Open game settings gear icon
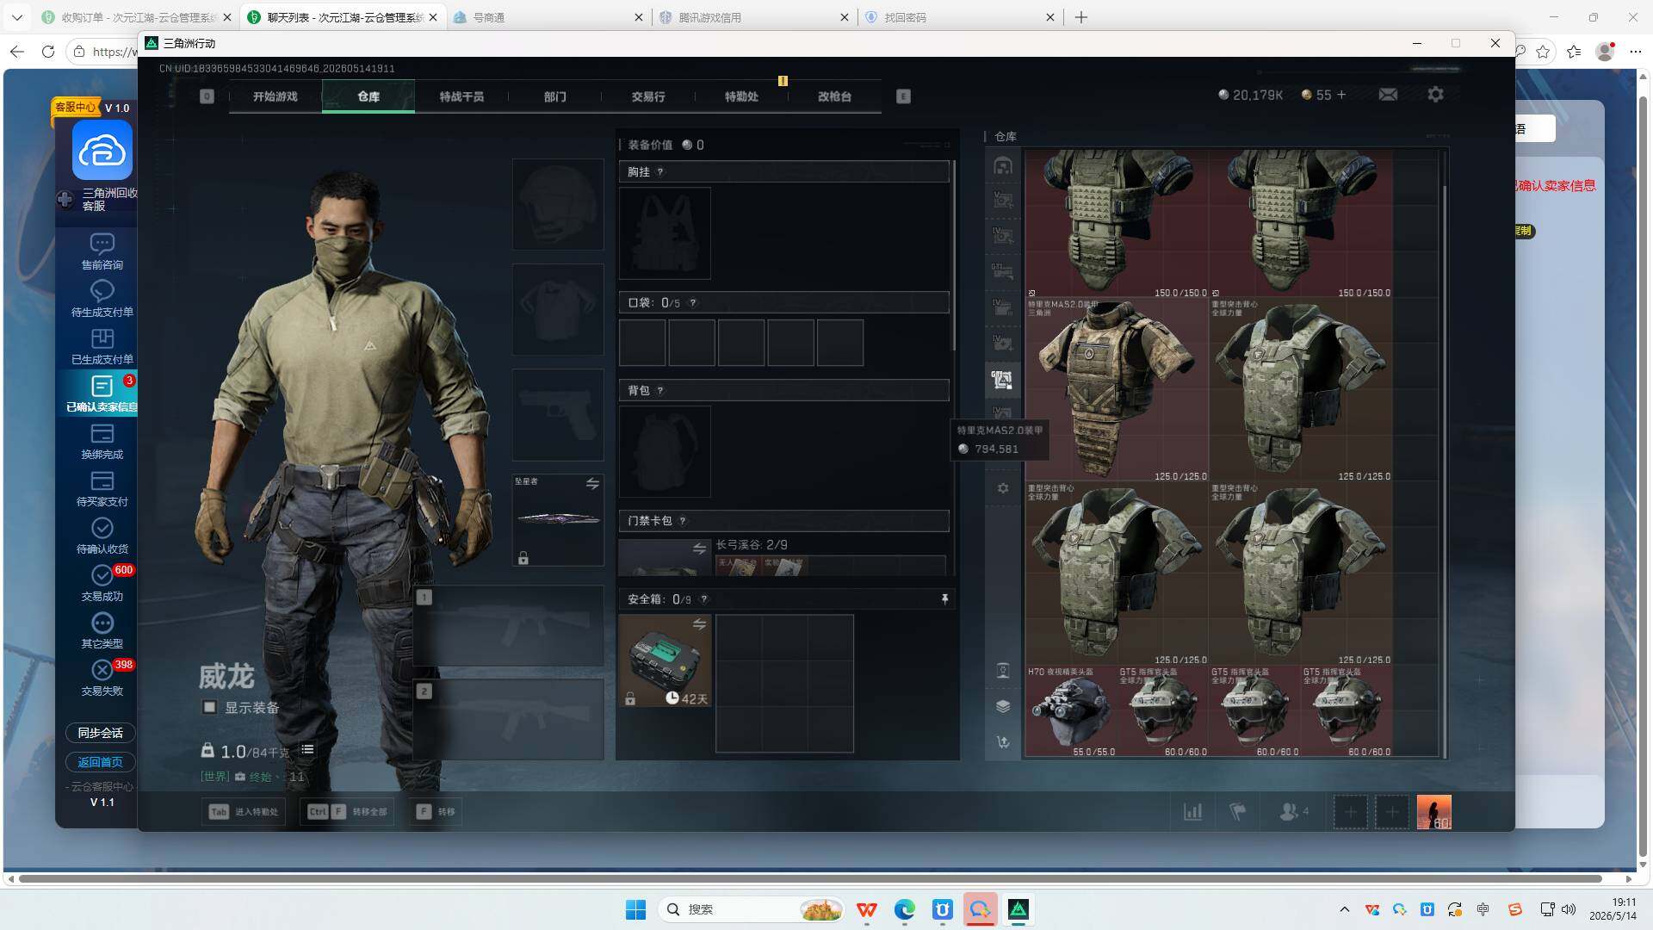1653x930 pixels. (x=1435, y=95)
